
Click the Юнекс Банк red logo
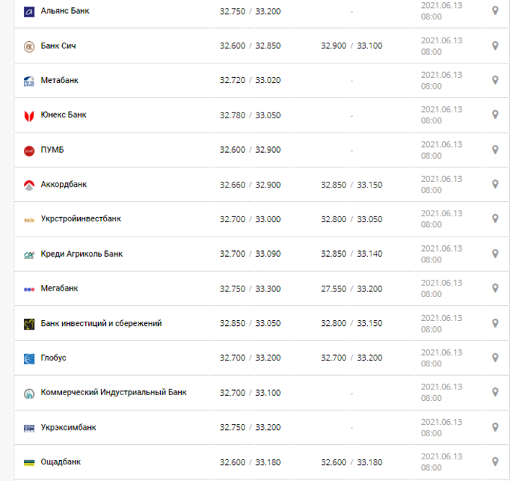click(x=29, y=116)
